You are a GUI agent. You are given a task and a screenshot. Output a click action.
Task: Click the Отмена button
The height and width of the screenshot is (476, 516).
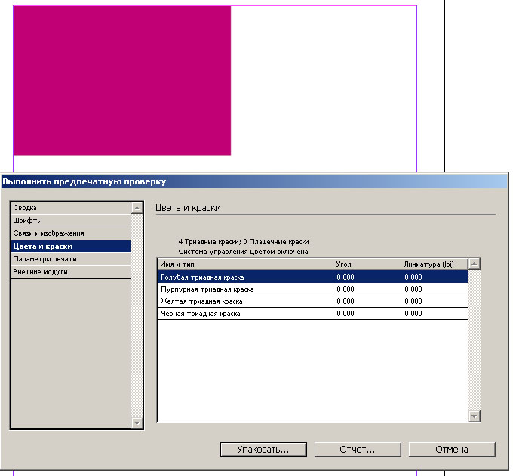click(x=452, y=450)
